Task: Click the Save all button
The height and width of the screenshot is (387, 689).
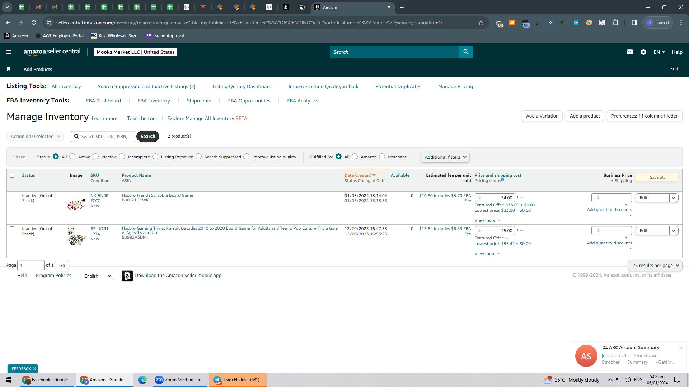Action: click(x=657, y=177)
